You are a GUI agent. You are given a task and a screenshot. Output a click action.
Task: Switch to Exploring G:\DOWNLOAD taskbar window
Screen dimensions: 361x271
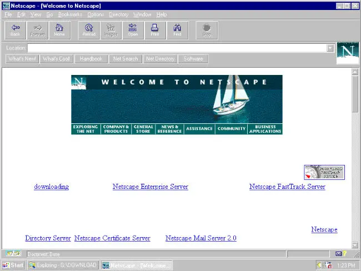[x=63, y=265]
